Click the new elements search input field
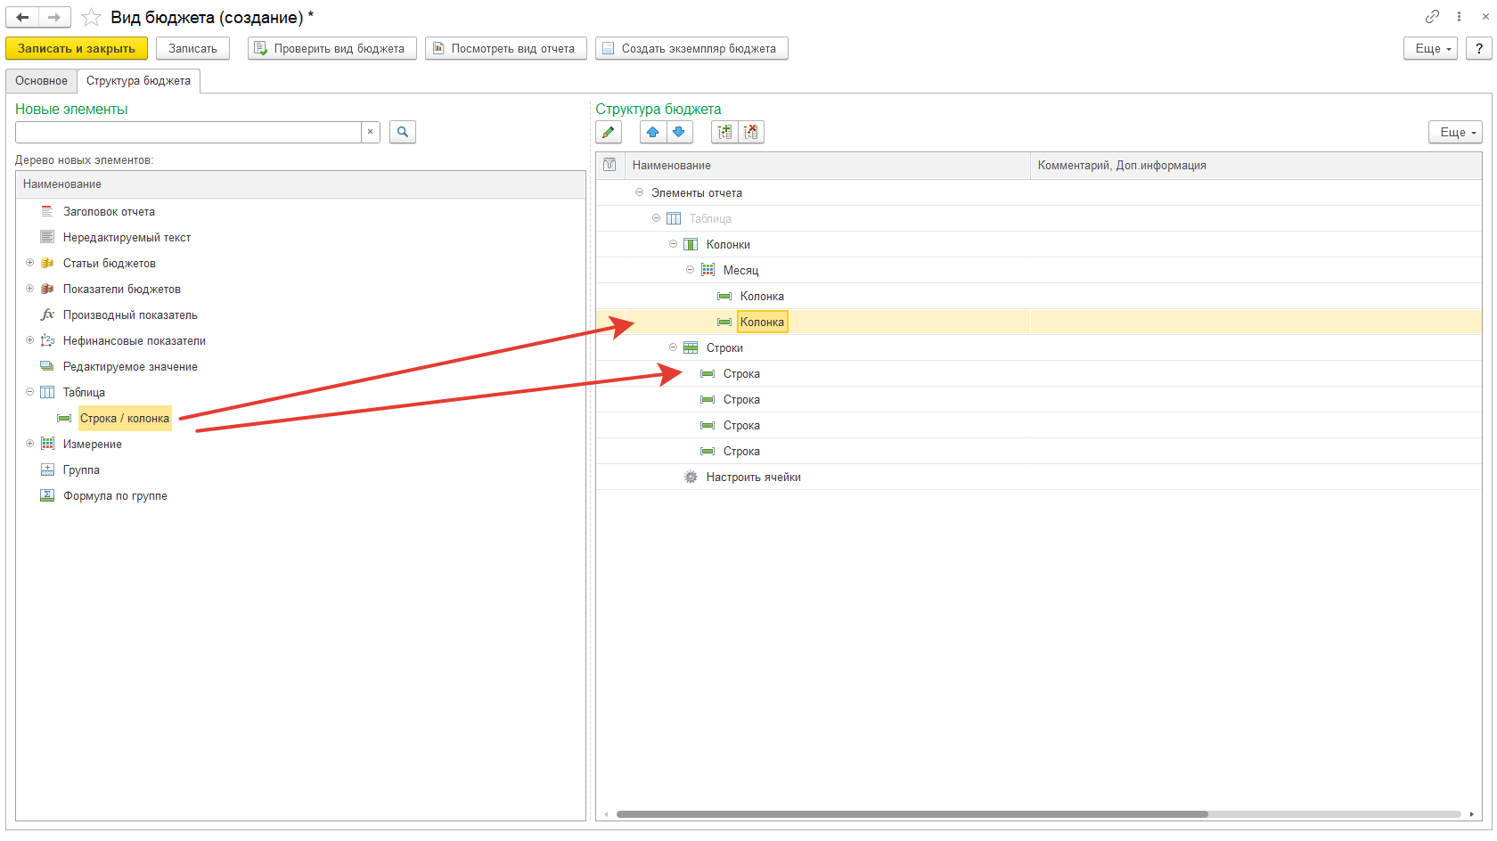The image size is (1497, 841). click(187, 133)
